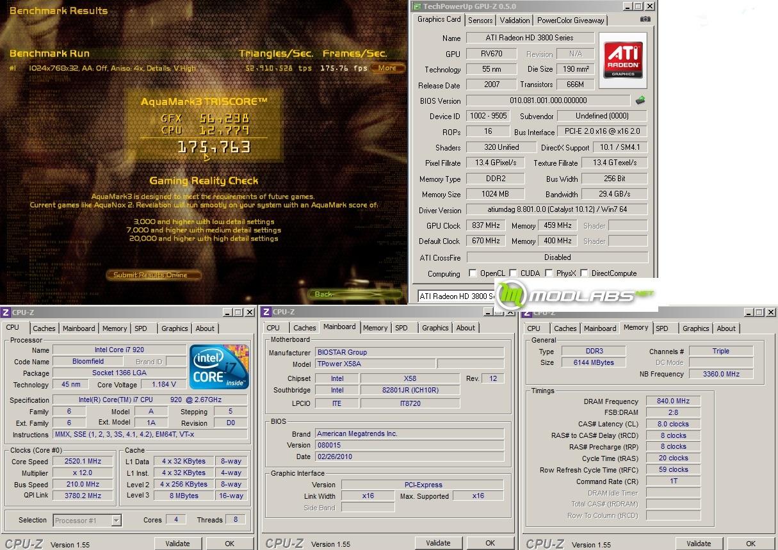
Task: Switch to the Sensors tab in GPU-Z
Action: 480,20
